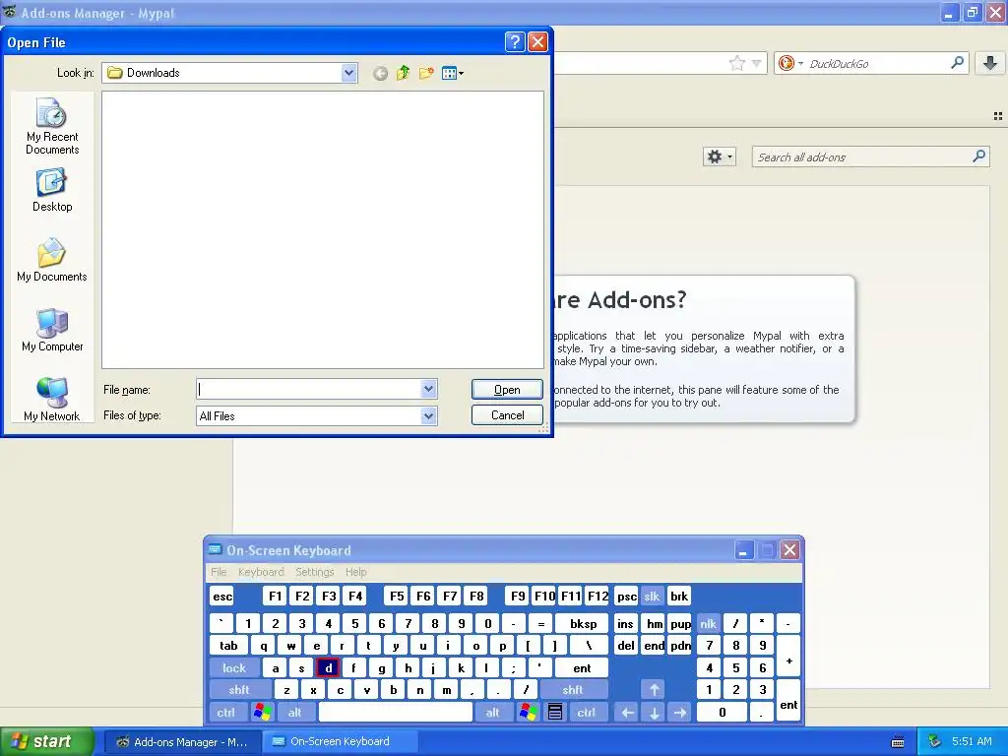This screenshot has width=1008, height=756.
Task: Open the File menu in On-Screen Keyboard
Action: pyautogui.click(x=219, y=572)
